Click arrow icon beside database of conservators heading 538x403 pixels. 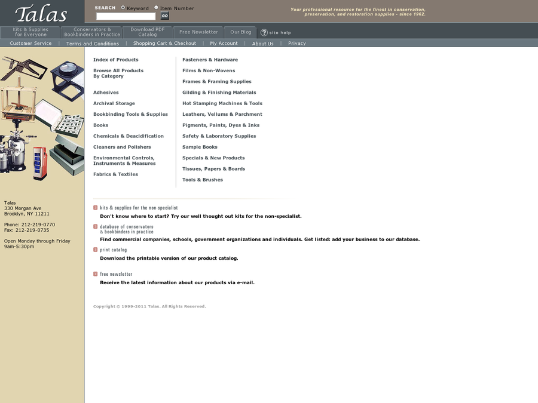[96, 226]
